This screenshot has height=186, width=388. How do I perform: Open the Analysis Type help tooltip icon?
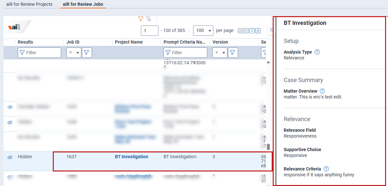click(x=317, y=52)
